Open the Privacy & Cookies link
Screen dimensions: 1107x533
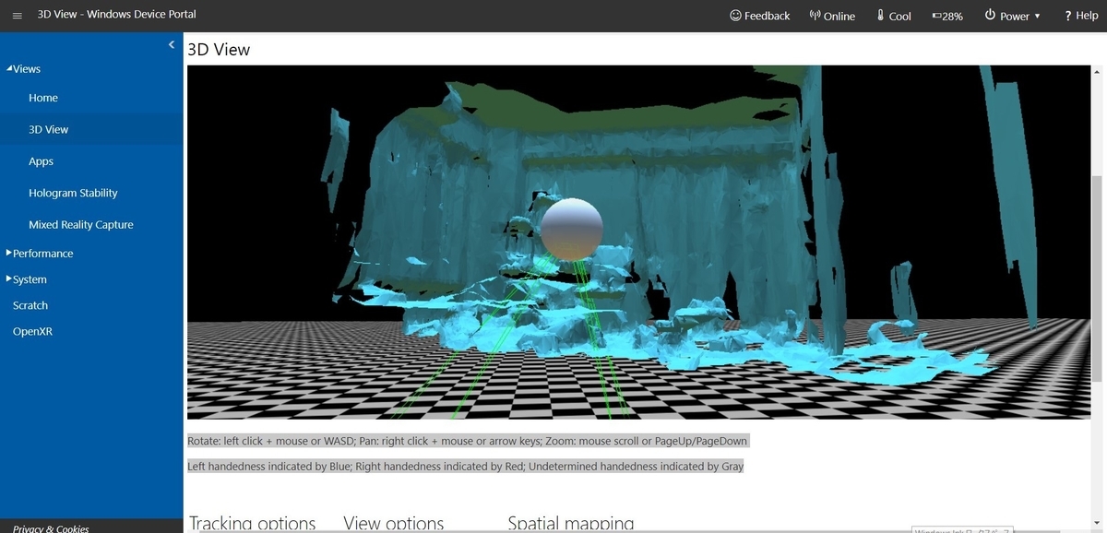pyautogui.click(x=51, y=528)
